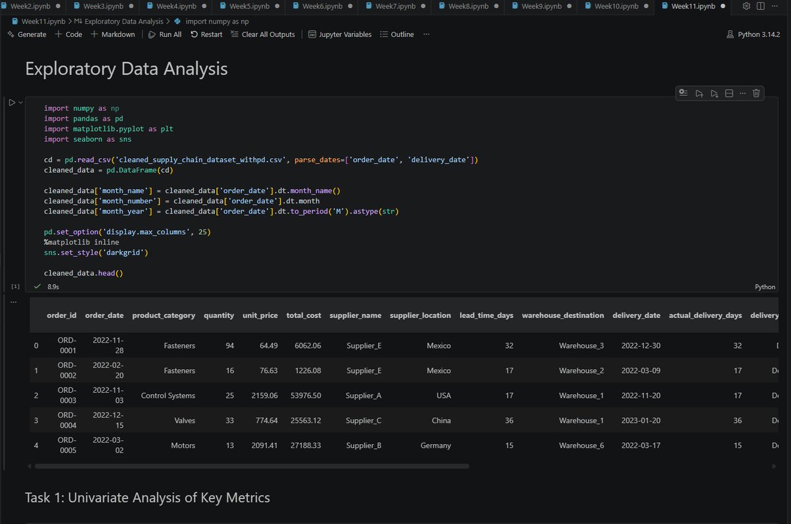Run the first code cell
The height and width of the screenshot is (524, 791).
tap(11, 102)
